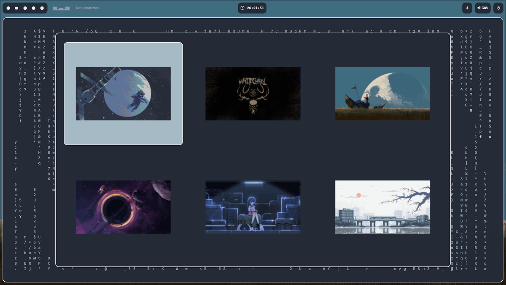
Task: Click the "Dehumanized" track title text
Action: click(88, 8)
